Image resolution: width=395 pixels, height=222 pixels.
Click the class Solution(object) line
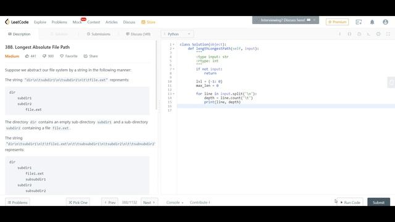coord(203,44)
